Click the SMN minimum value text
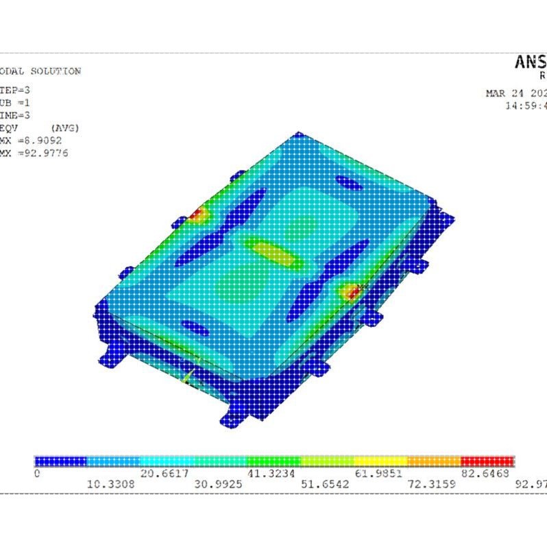547x547 pixels. 31,141
